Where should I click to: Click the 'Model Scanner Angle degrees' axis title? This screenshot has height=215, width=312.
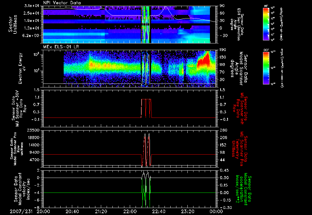pos(239,69)
